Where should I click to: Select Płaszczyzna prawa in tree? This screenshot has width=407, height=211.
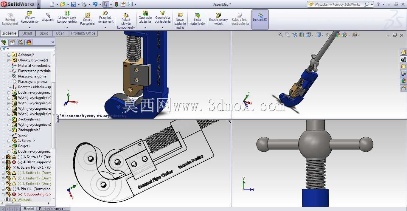[32, 82]
